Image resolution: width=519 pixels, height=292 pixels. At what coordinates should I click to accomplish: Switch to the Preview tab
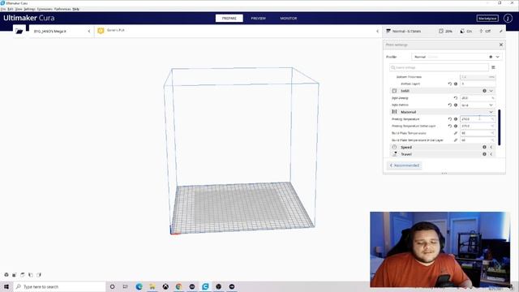pos(258,18)
